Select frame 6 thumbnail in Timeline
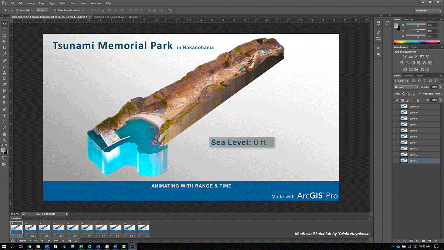 click(87, 228)
